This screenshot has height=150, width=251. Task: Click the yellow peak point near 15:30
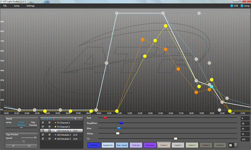[x=166, y=26]
